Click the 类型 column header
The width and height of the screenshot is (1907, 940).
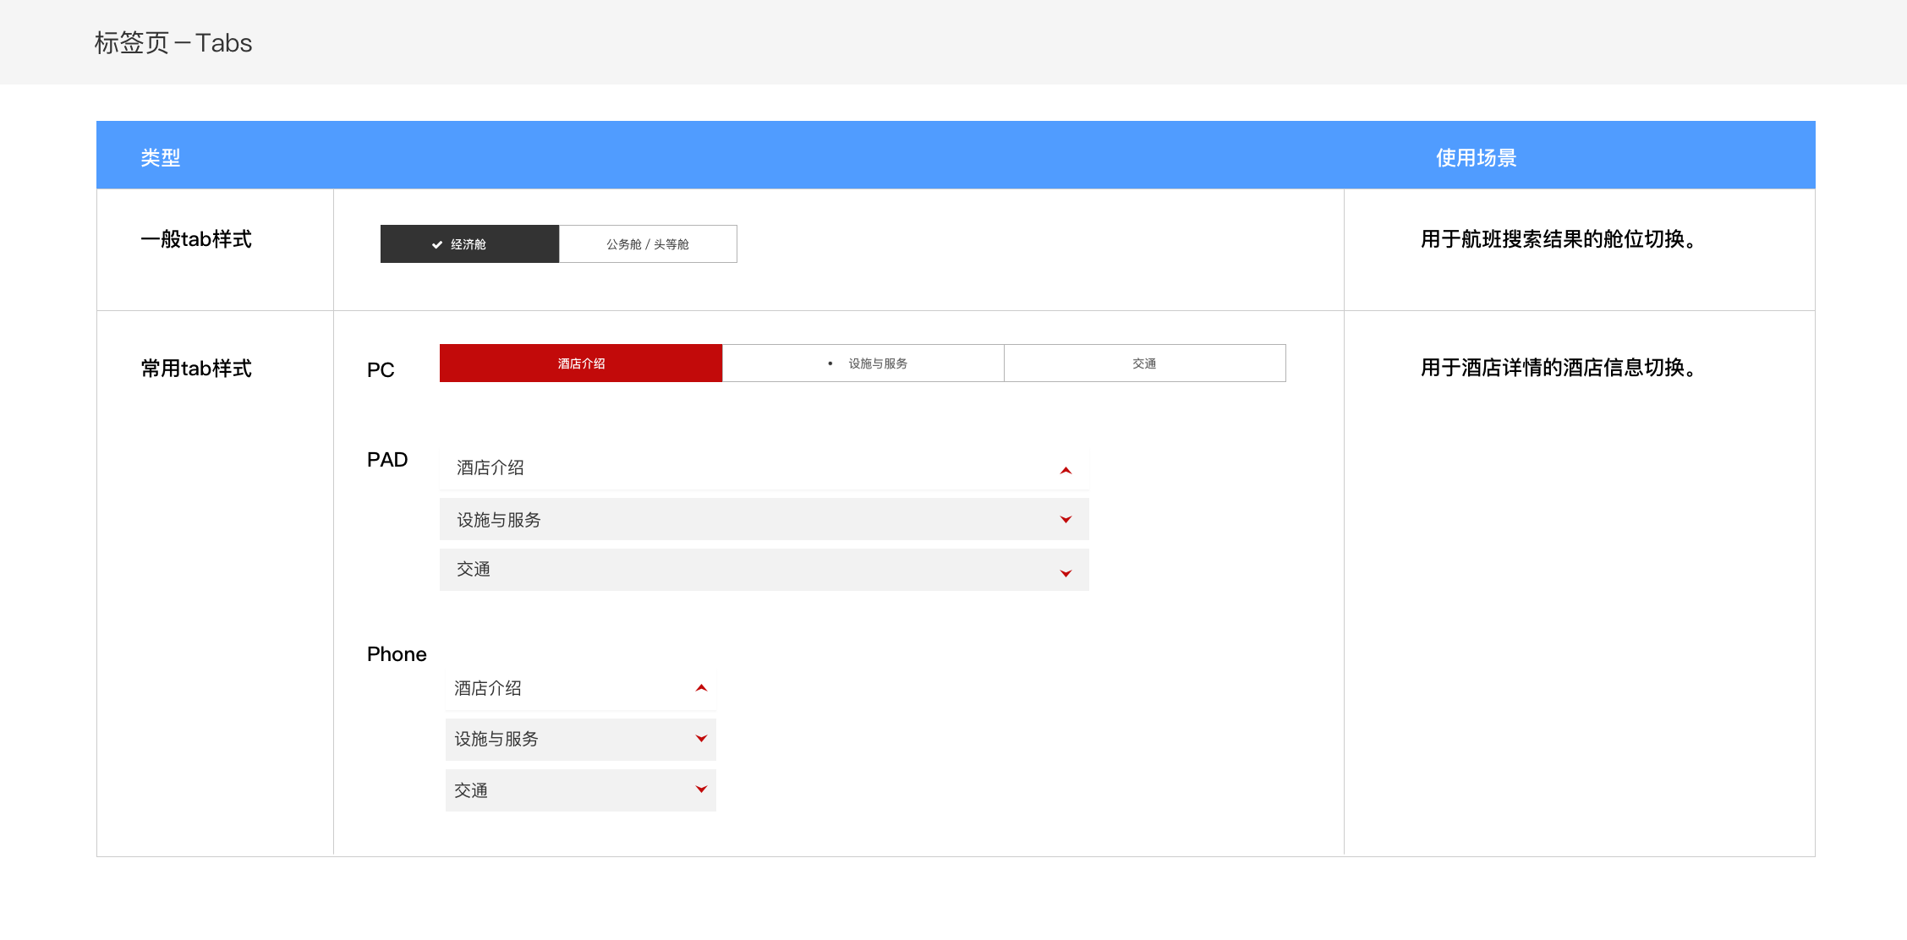click(x=161, y=157)
